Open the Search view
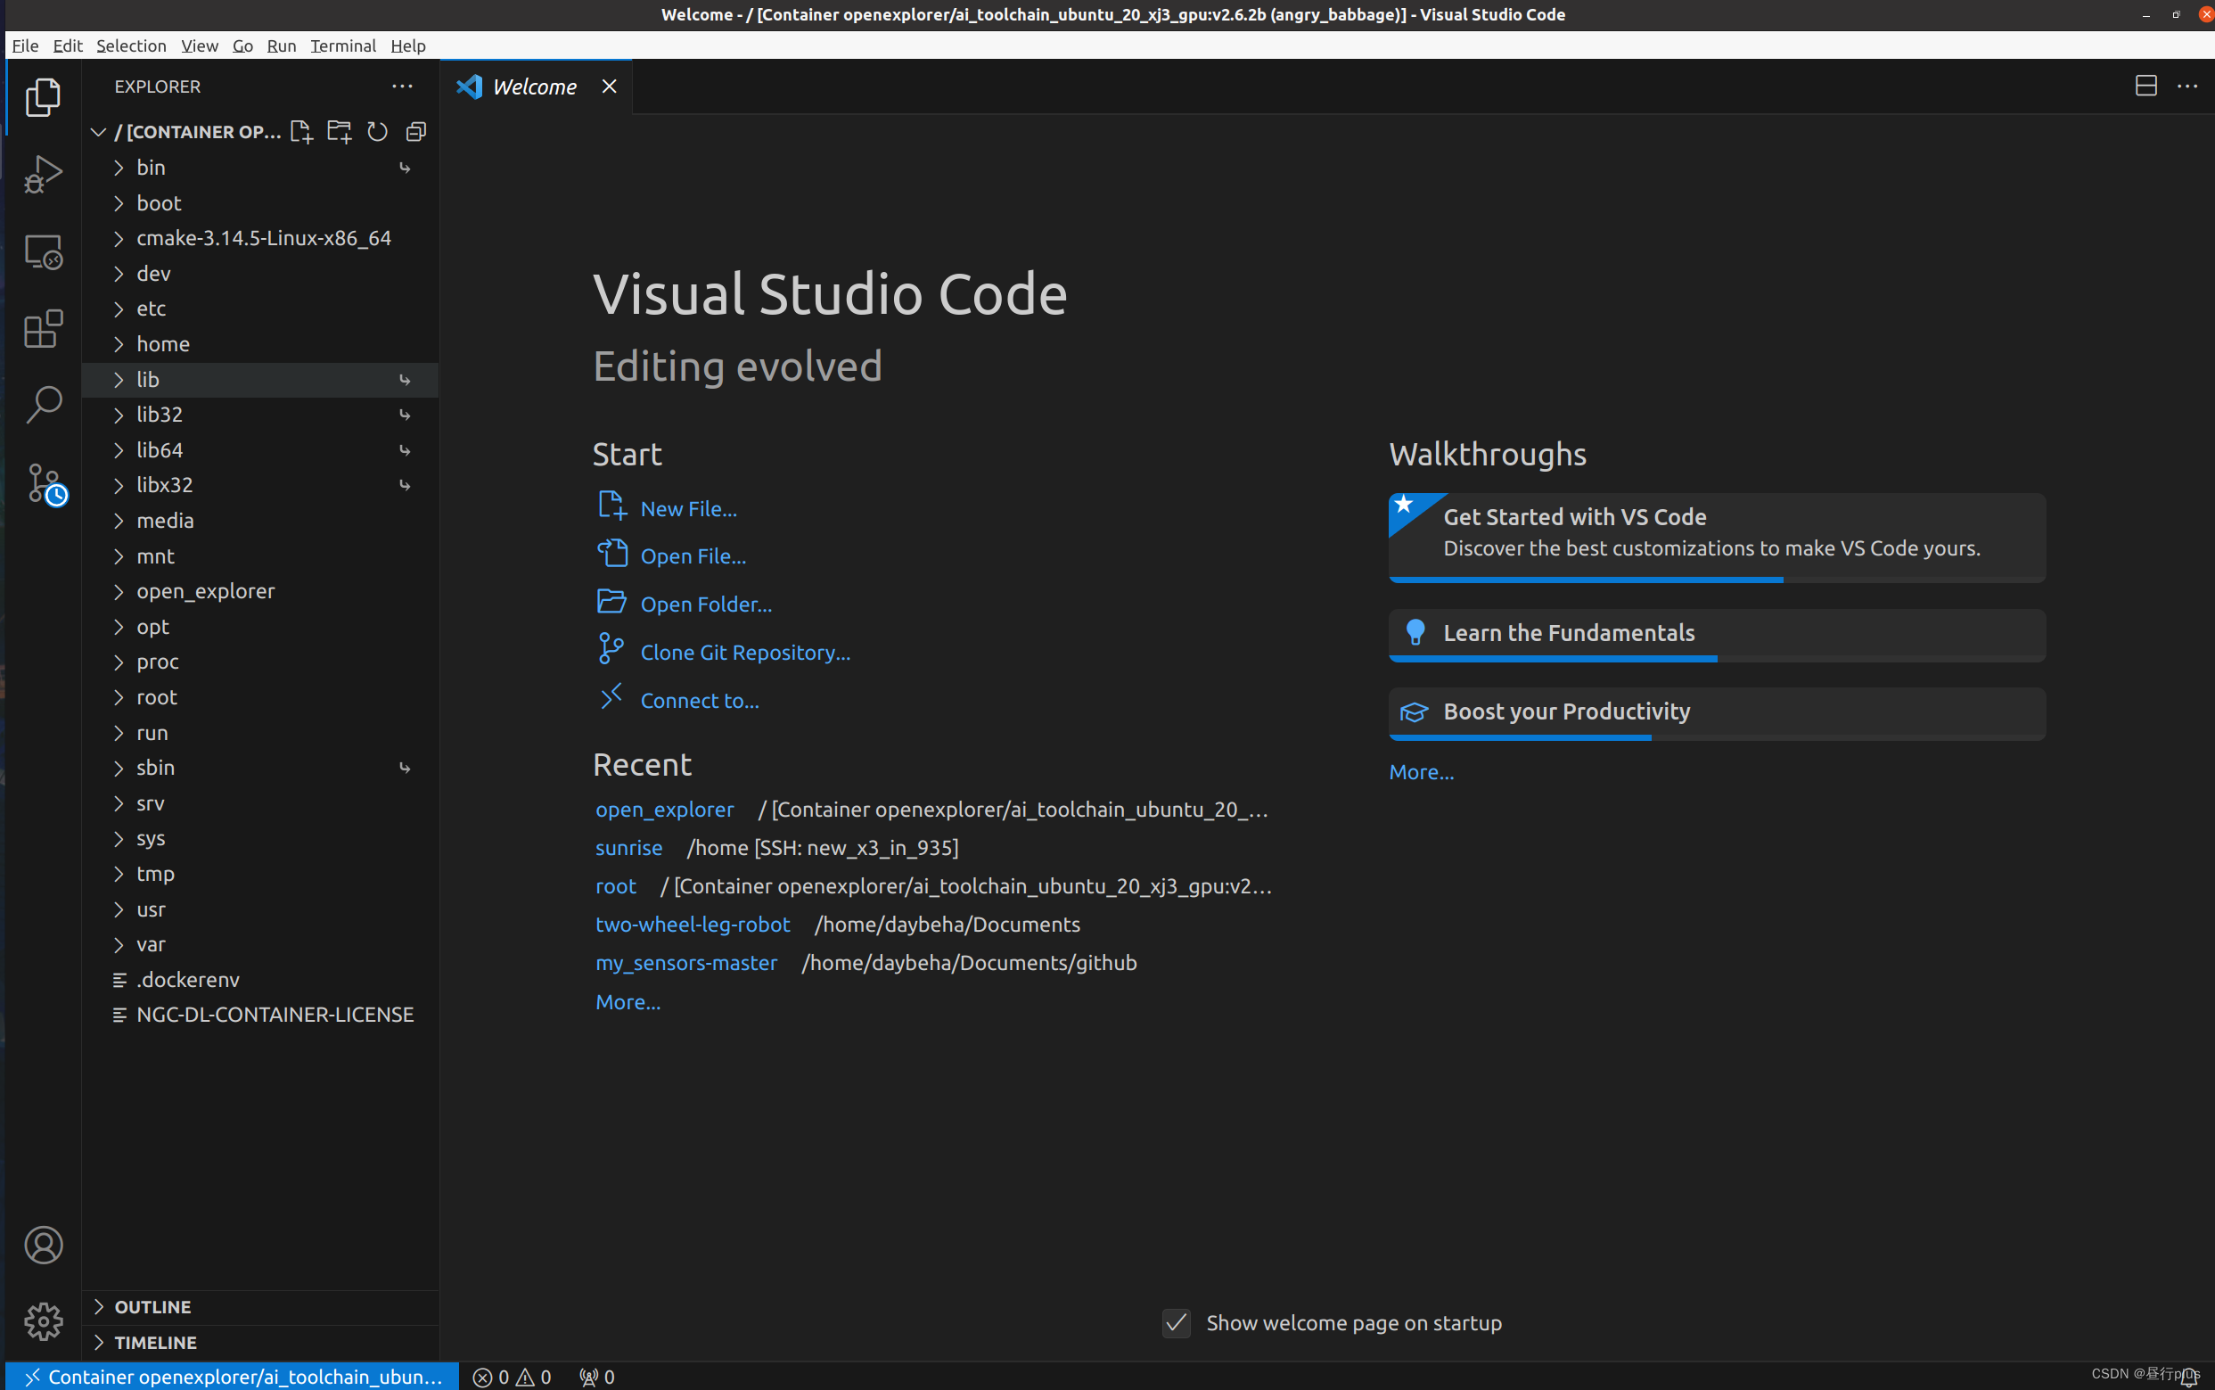 tap(43, 405)
